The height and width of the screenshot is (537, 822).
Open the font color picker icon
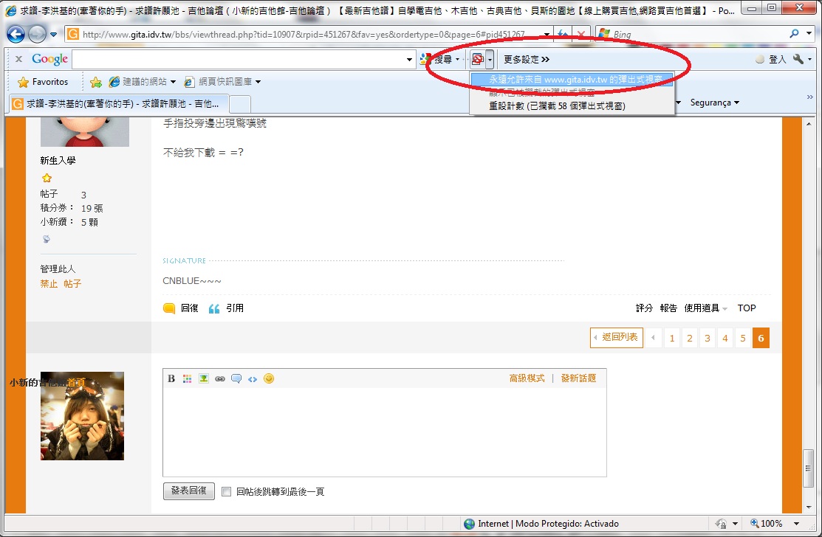pos(187,378)
